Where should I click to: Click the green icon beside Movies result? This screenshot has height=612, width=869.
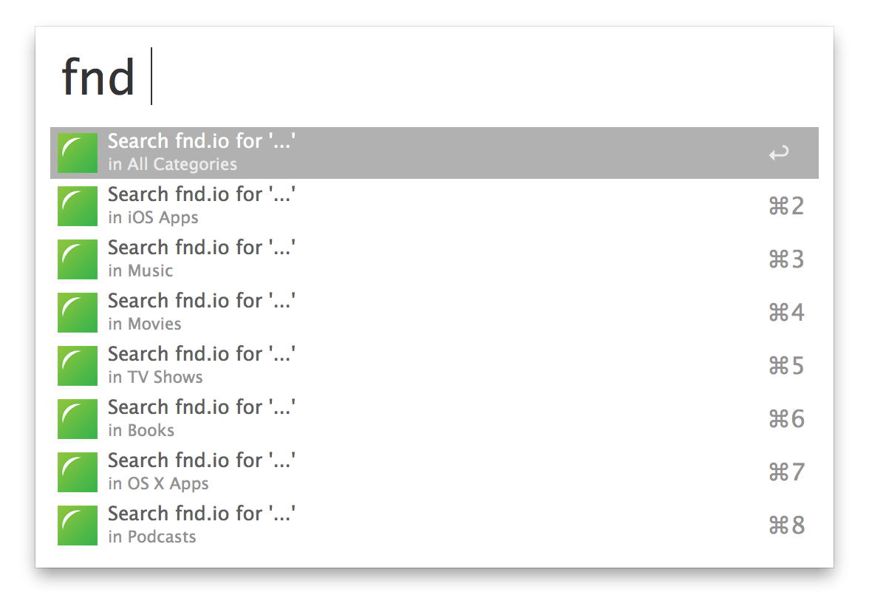(x=78, y=313)
